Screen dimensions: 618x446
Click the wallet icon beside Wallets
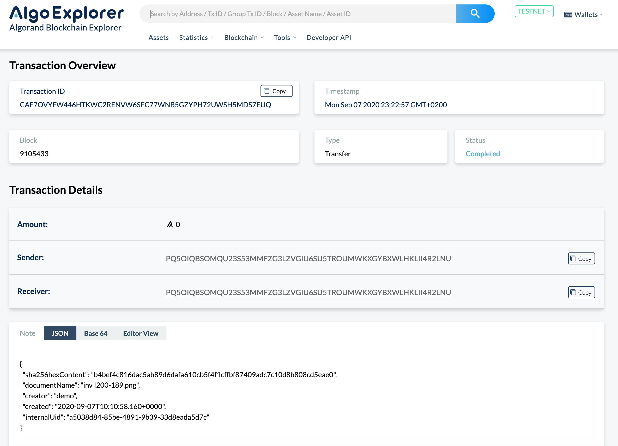(568, 15)
